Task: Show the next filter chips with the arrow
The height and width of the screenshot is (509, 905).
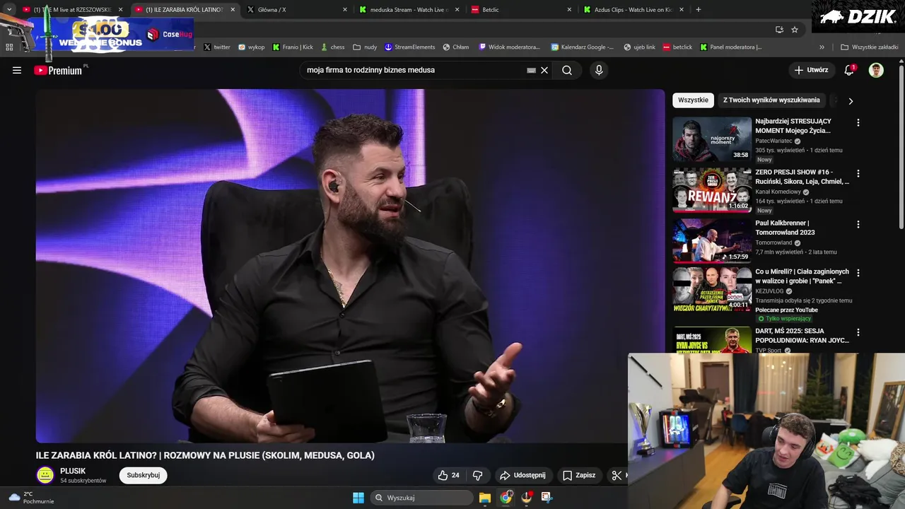Action: 851,100
